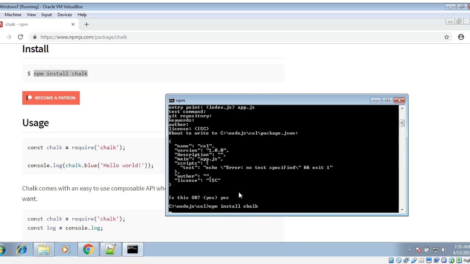
Task: Reload the npmjs page
Action: point(21,37)
